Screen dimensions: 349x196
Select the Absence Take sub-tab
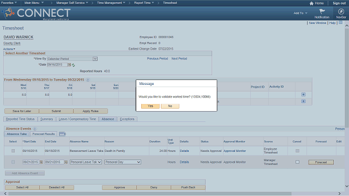(x=17, y=134)
